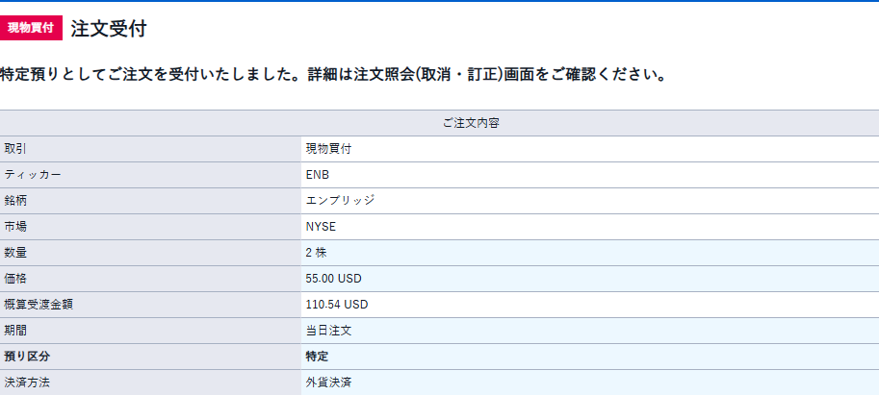
Task: Click the 概算受渡金額 row label
Action: tap(39, 305)
